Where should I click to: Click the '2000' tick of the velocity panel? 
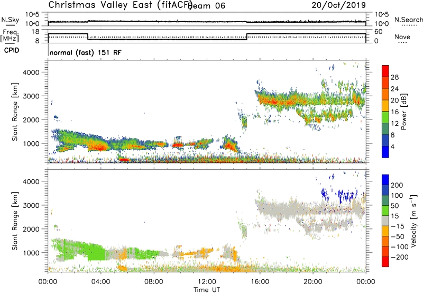point(31,229)
